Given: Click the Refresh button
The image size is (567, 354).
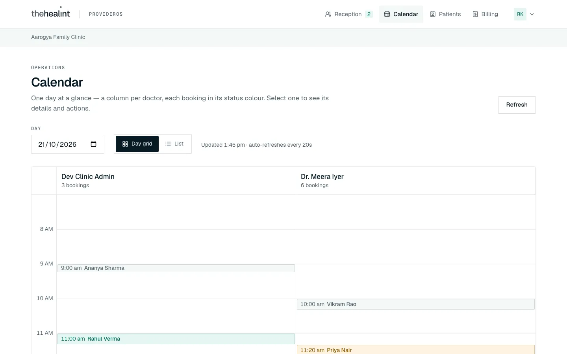Looking at the screenshot, I should click(517, 105).
